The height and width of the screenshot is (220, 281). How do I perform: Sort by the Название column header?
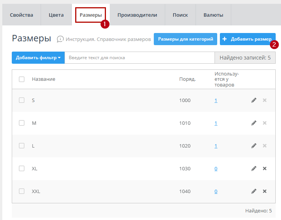44,79
